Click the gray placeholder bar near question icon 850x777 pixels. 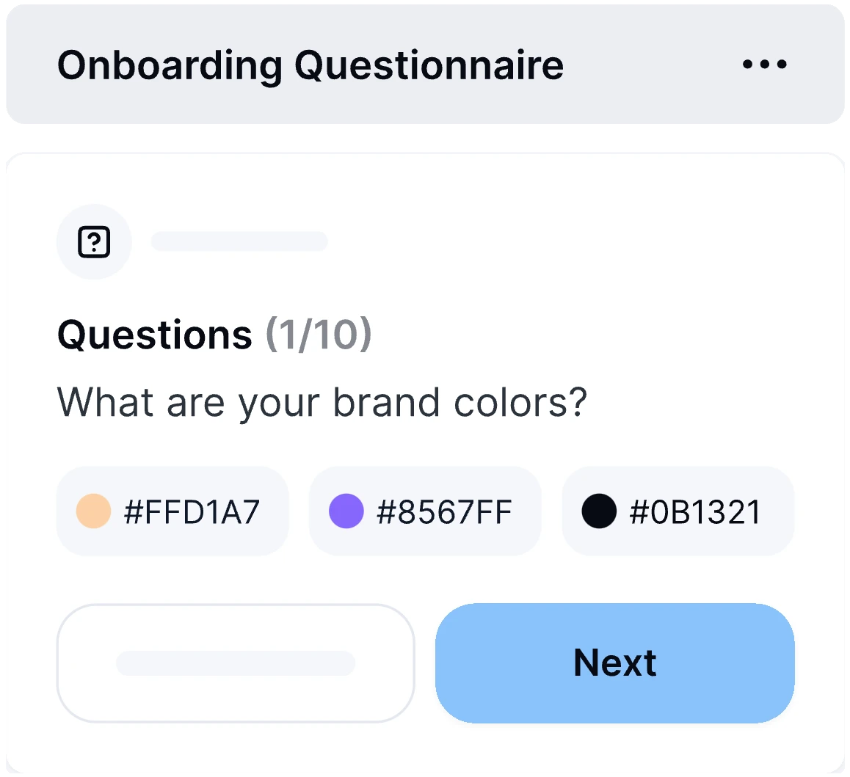[239, 241]
